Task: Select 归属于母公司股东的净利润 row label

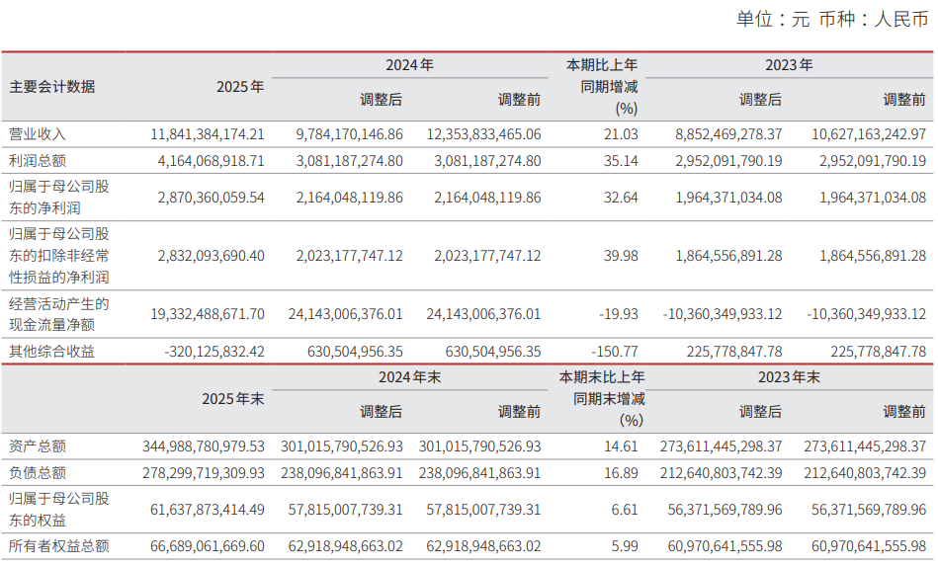Action: click(x=58, y=198)
